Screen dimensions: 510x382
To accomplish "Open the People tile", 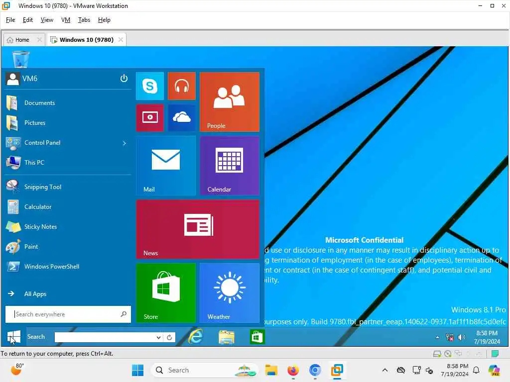I will point(229,102).
